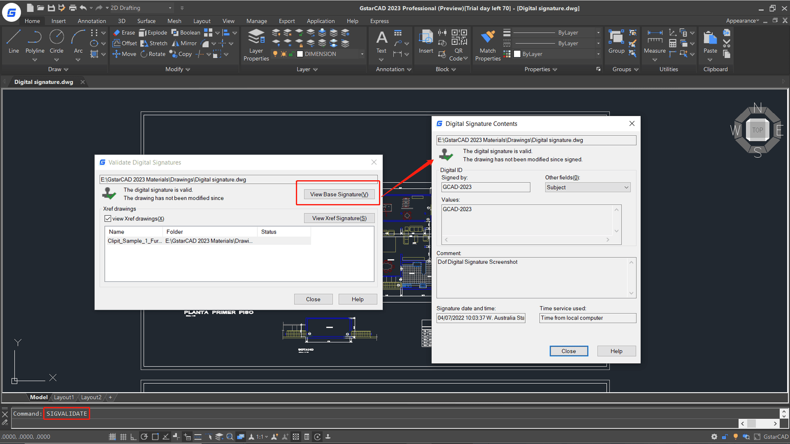Select the Mirror tool

coord(184,43)
